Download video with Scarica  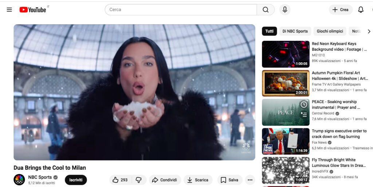[x=198, y=180]
